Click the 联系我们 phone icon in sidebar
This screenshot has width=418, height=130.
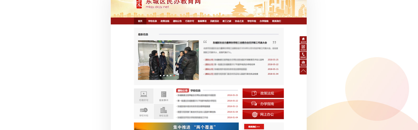(303, 55)
